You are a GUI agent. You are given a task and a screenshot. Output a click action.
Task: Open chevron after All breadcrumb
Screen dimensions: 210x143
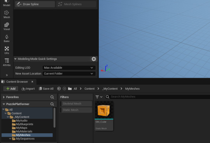(80, 89)
